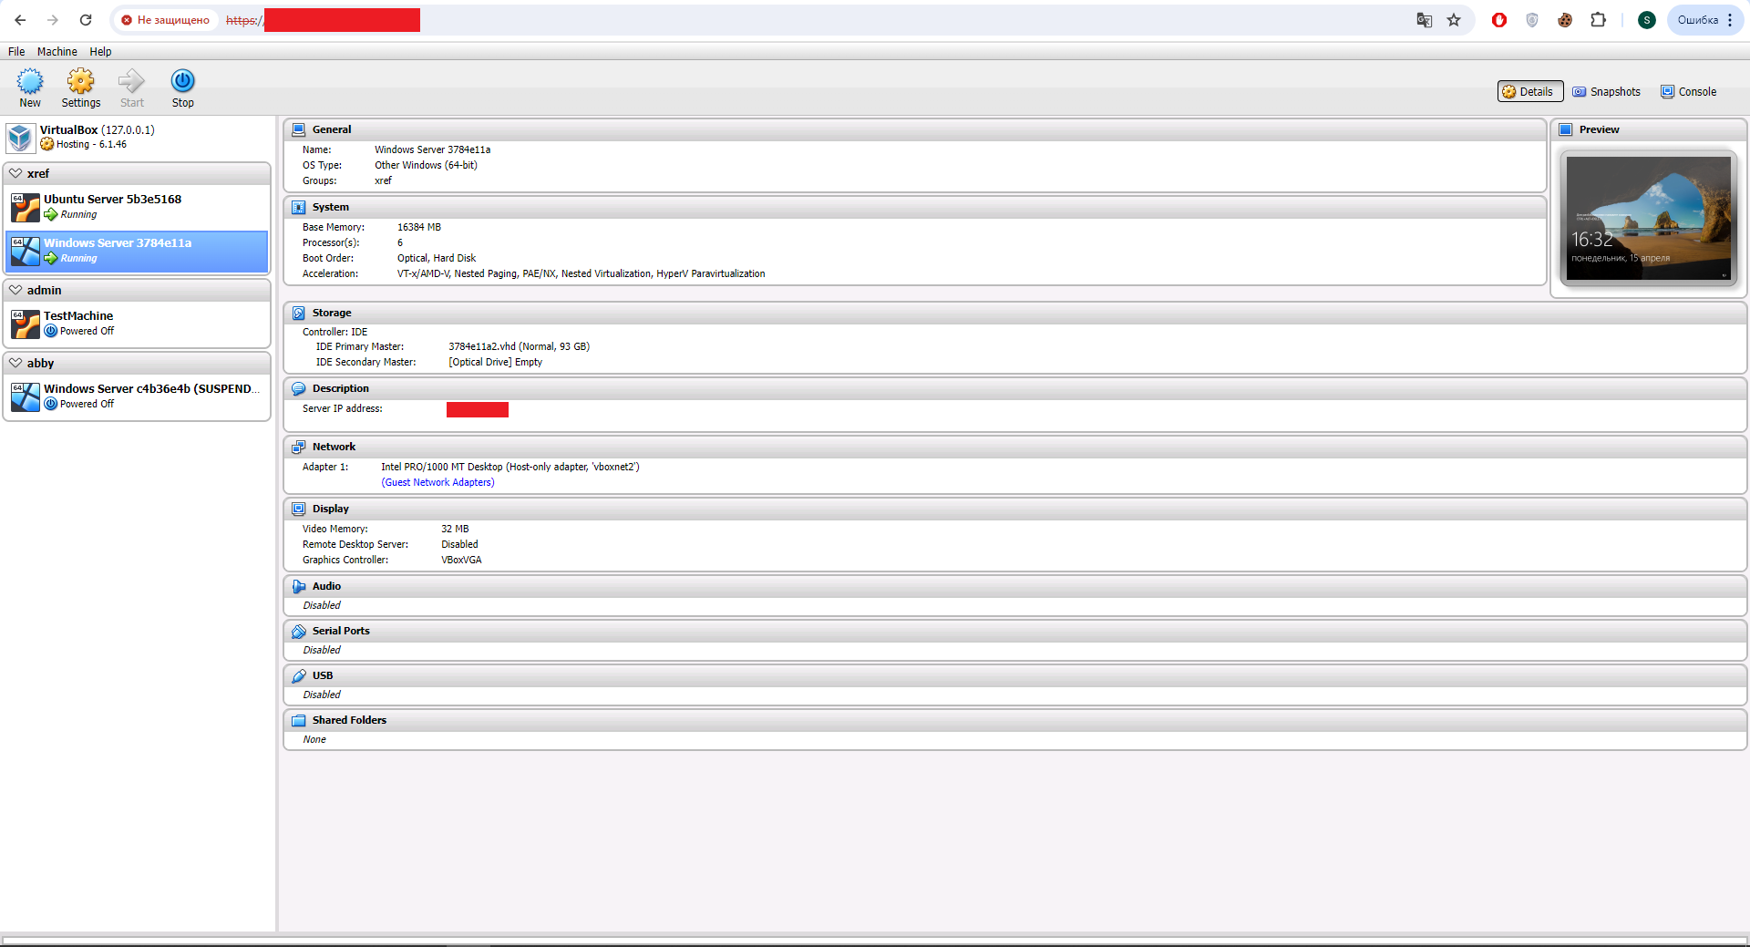This screenshot has height=947, width=1750.
Task: Click the Ошибка browser error button
Action: click(1705, 20)
